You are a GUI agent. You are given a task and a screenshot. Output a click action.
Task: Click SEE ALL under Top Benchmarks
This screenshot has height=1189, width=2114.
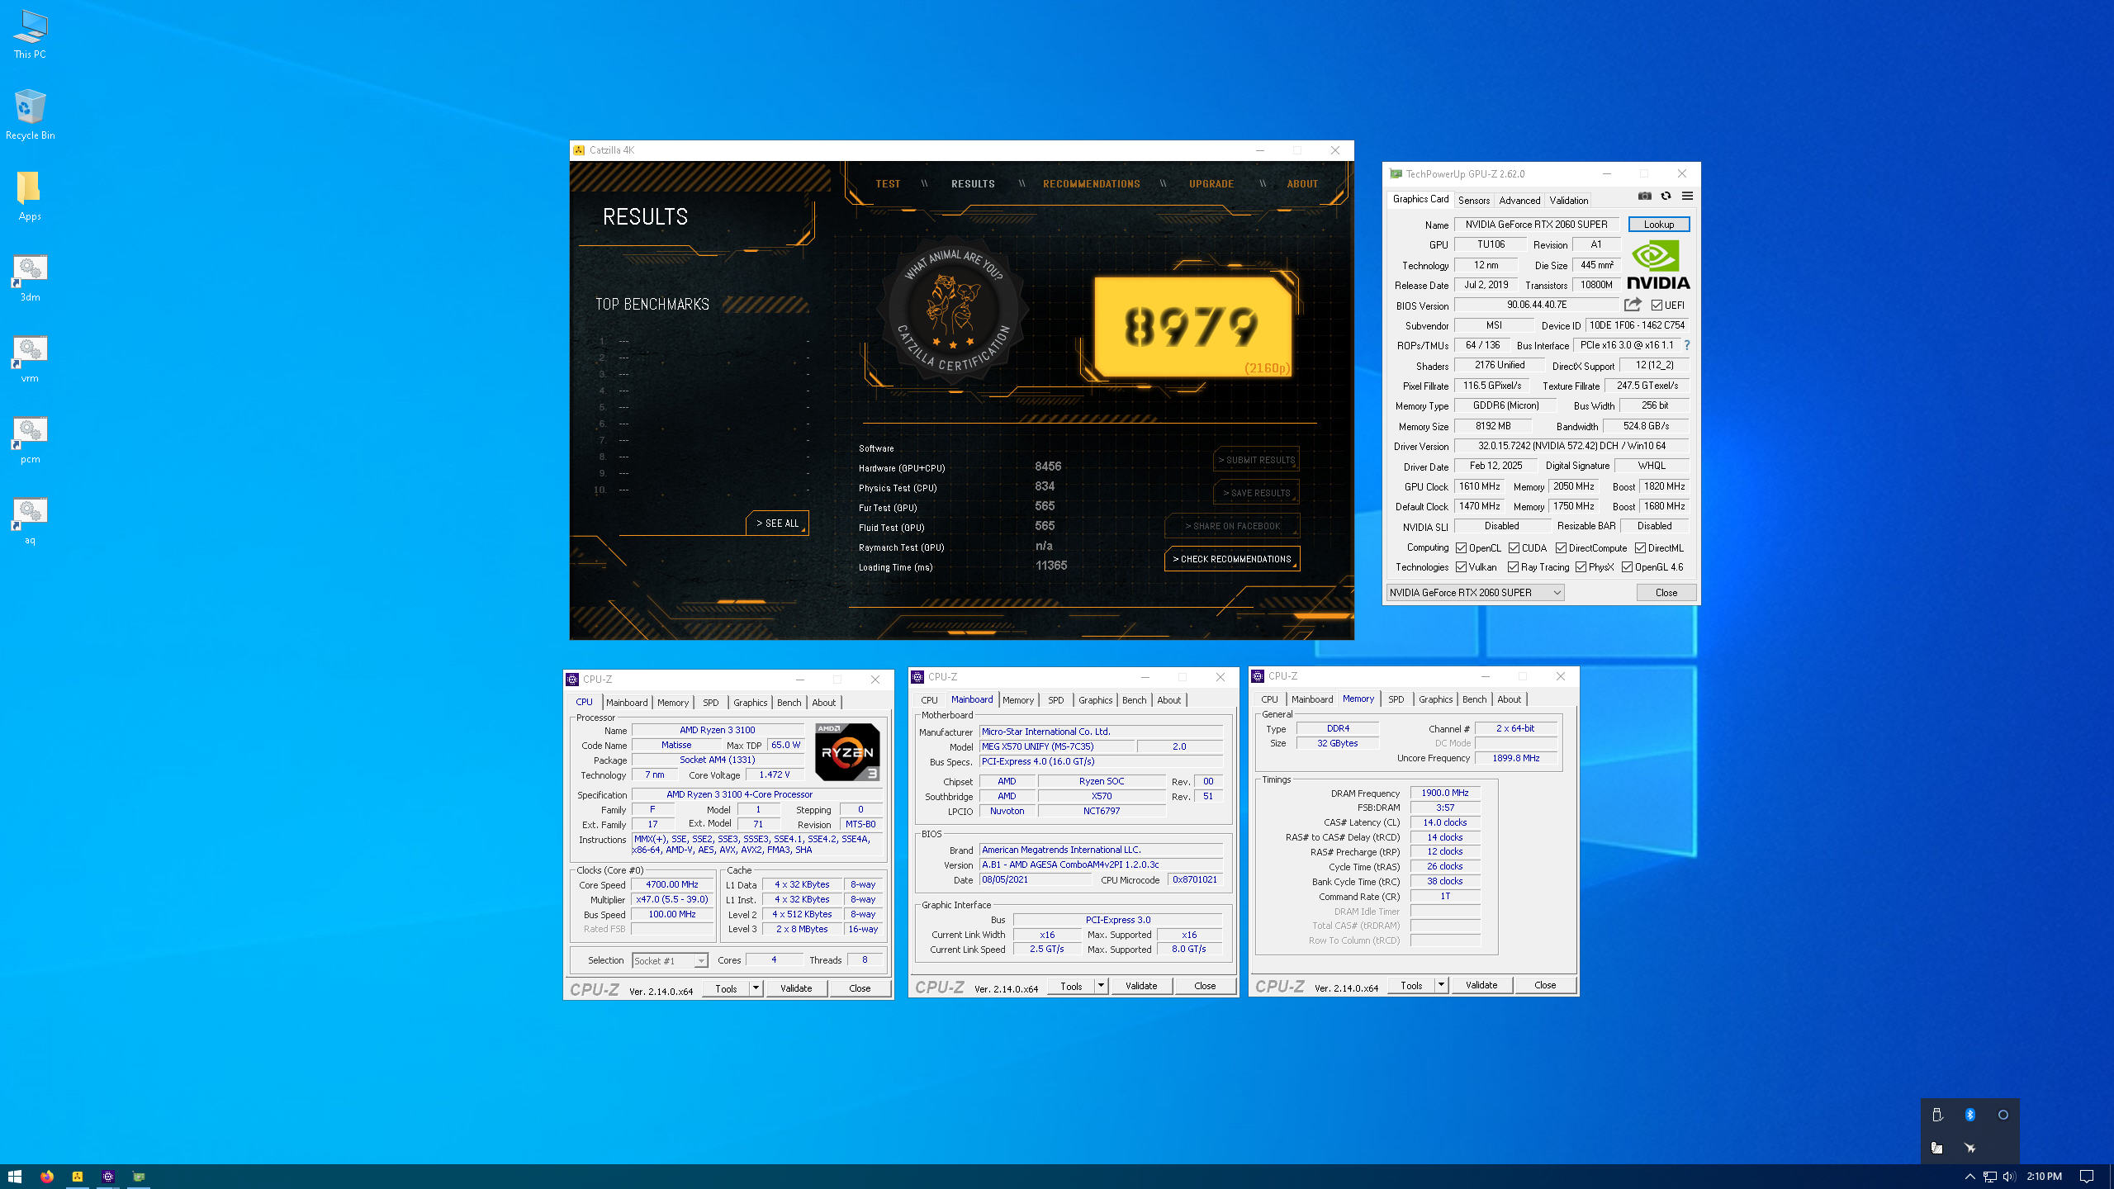coord(777,523)
